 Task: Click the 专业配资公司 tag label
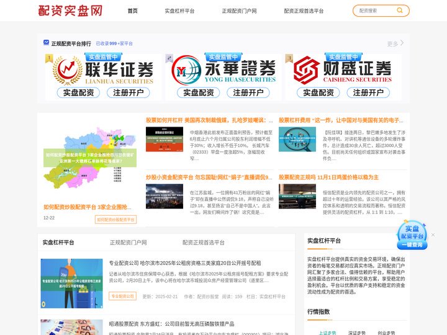click(x=122, y=296)
